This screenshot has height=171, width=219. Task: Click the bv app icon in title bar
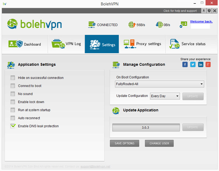pyautogui.click(x=5, y=4)
